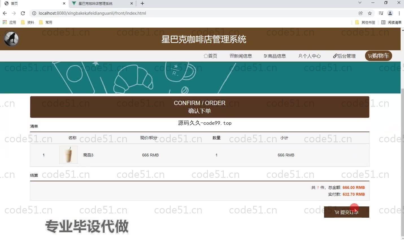Restore the browser window size
Image resolution: width=404 pixels, height=240 pixels.
coord(386,3)
